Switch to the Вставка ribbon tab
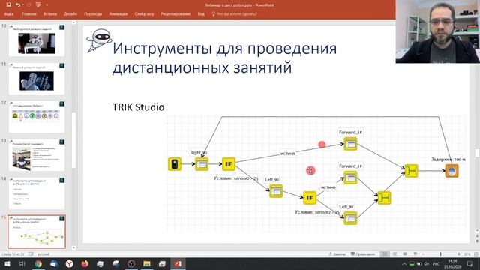 pyautogui.click(x=50, y=14)
